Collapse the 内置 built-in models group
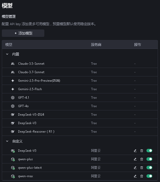 point(7,54)
